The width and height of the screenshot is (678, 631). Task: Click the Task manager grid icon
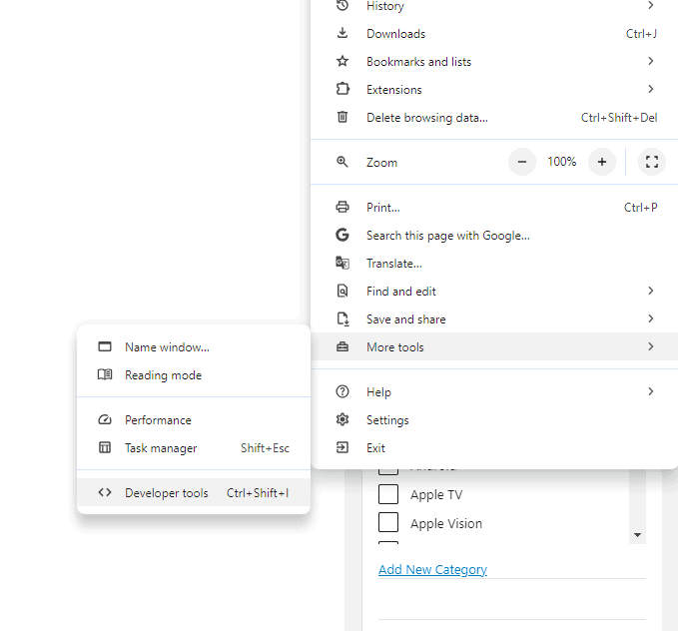105,448
